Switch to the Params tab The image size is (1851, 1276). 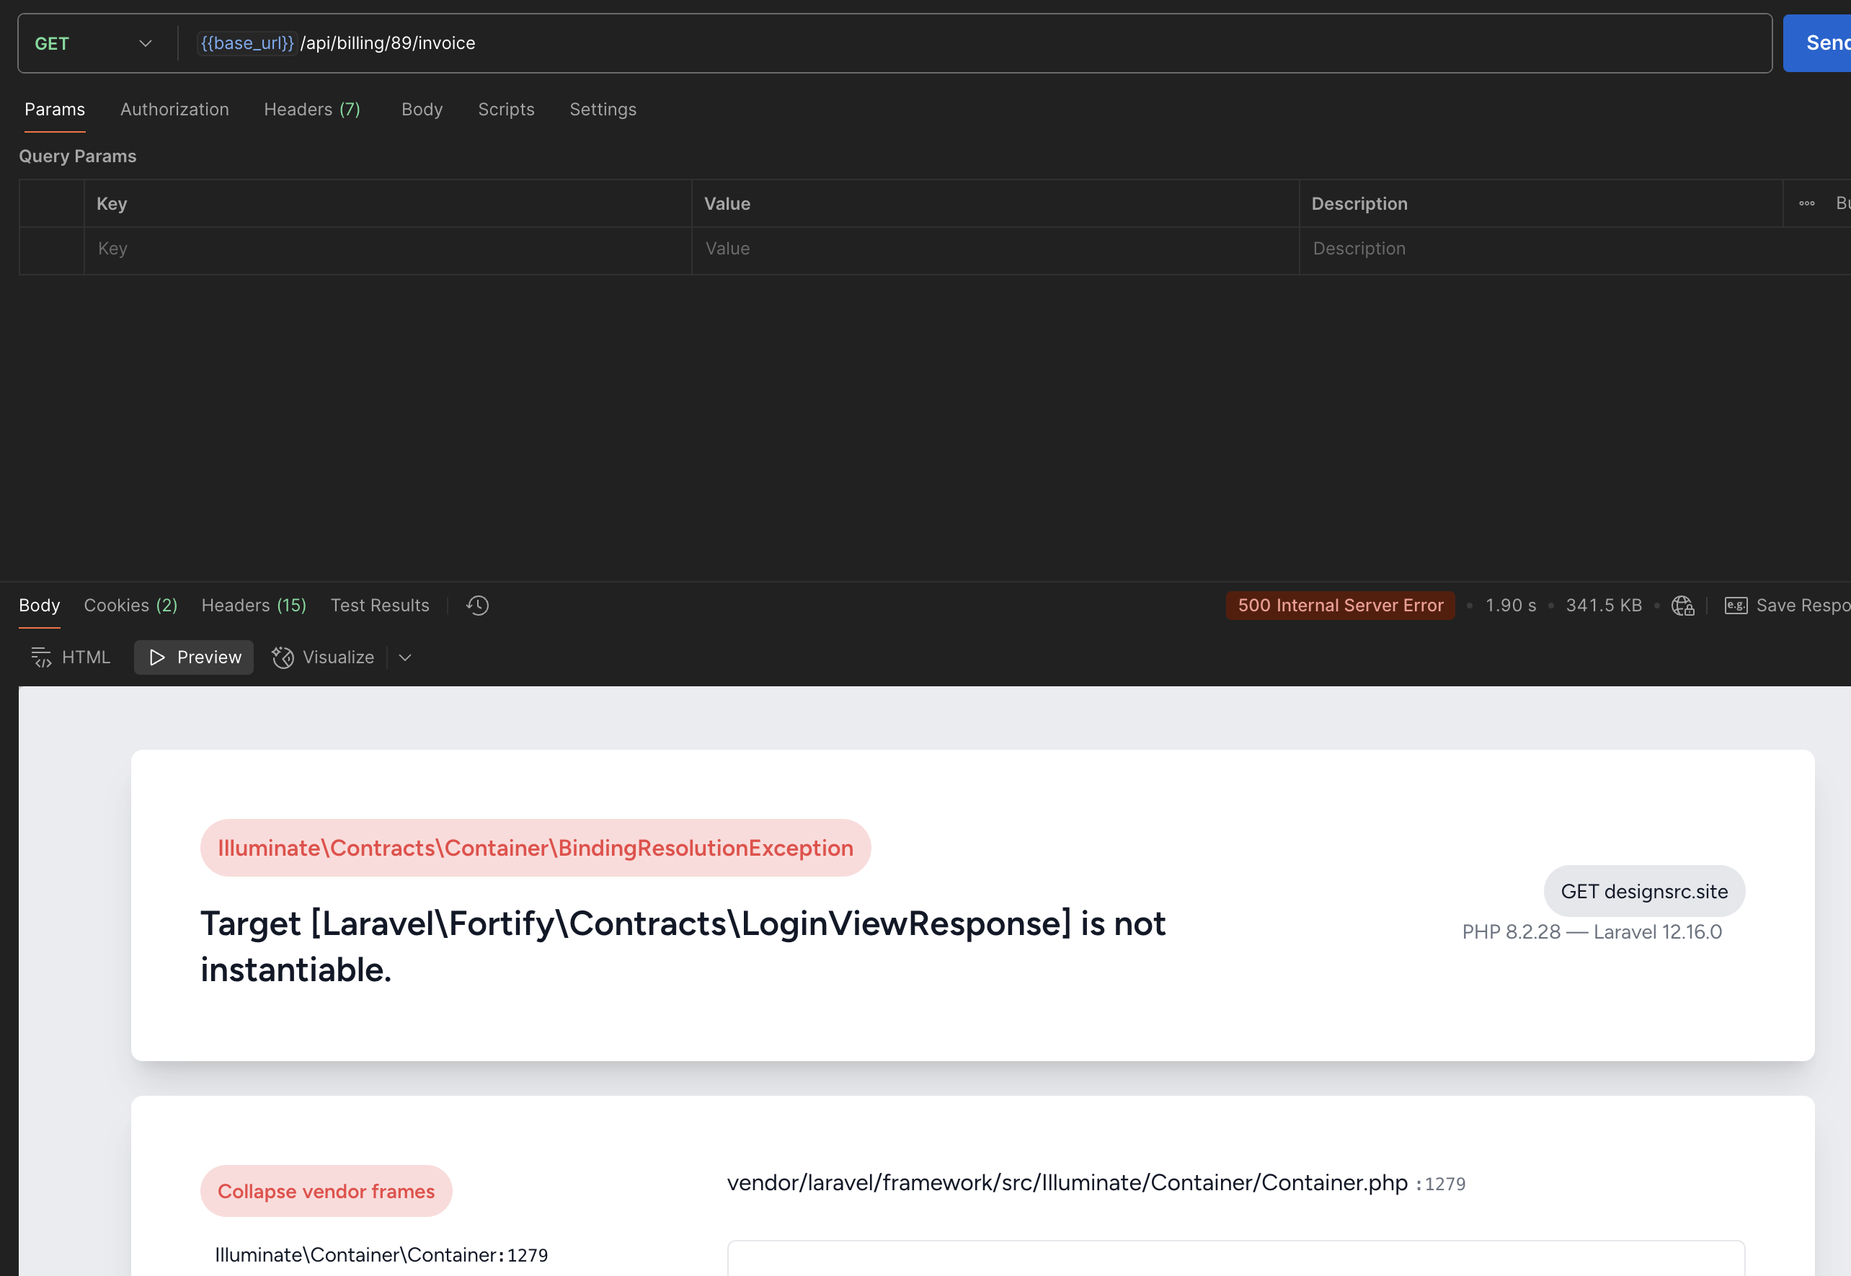54,110
